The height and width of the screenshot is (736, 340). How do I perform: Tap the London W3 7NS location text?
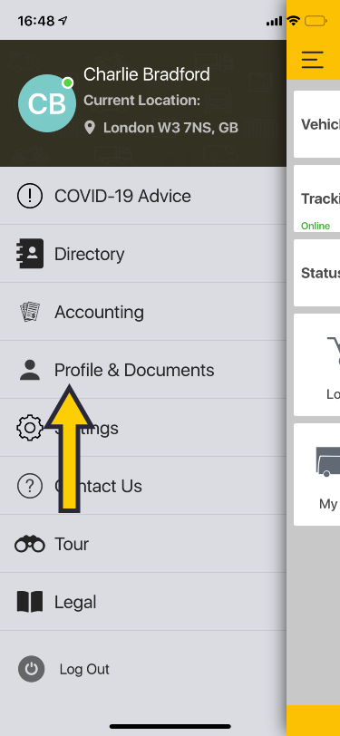[x=170, y=127]
